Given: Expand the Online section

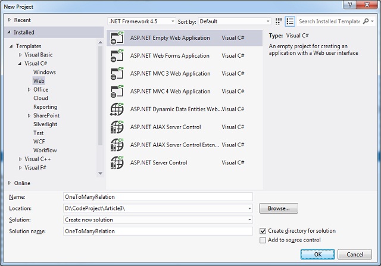Looking at the screenshot, I should pyautogui.click(x=10, y=183).
